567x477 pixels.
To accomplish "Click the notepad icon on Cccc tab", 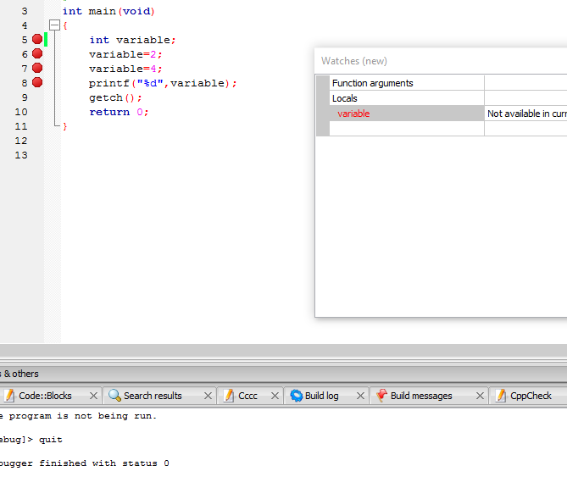I will (229, 396).
